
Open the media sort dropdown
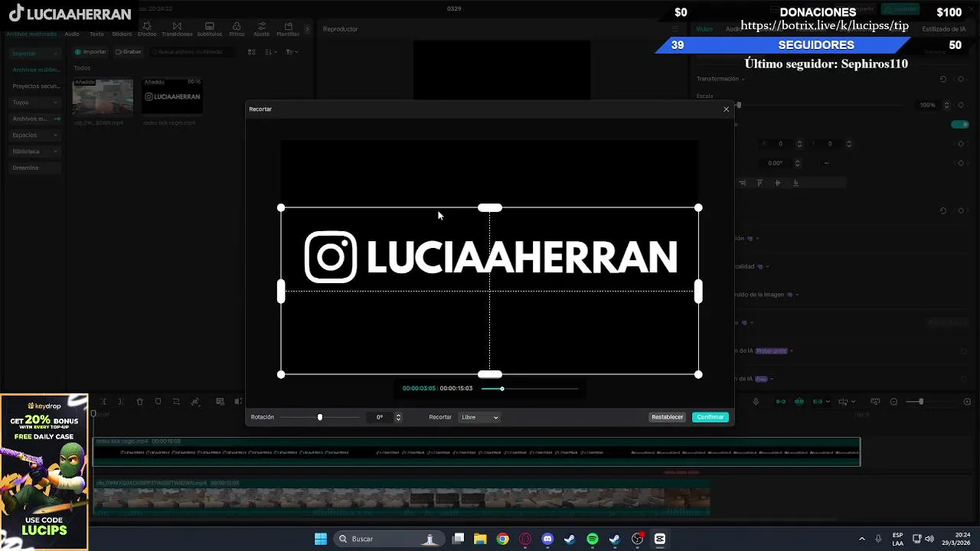[270, 52]
